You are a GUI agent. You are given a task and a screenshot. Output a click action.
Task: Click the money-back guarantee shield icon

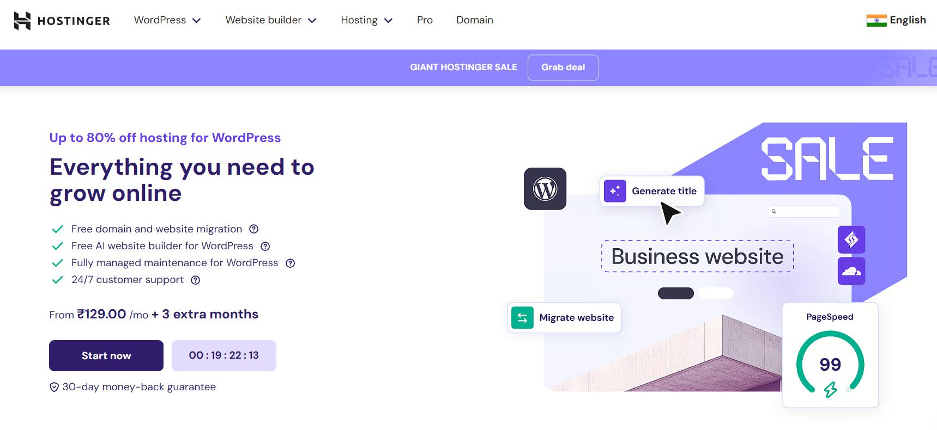pos(54,387)
